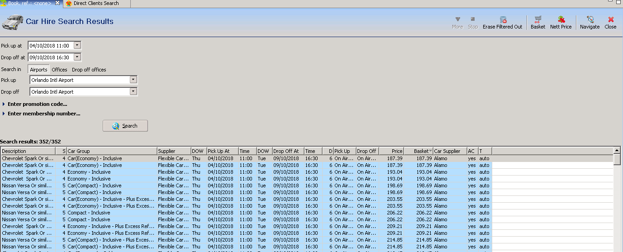Screen dimensions: 623x252
Task: Click the first Car(Compact) - Inclusive cell
Action: pos(112,185)
